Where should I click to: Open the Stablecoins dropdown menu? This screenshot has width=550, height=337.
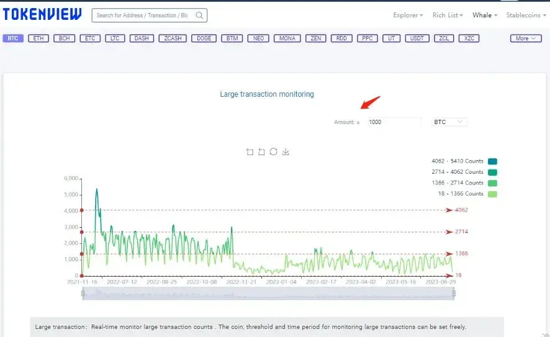coord(526,15)
